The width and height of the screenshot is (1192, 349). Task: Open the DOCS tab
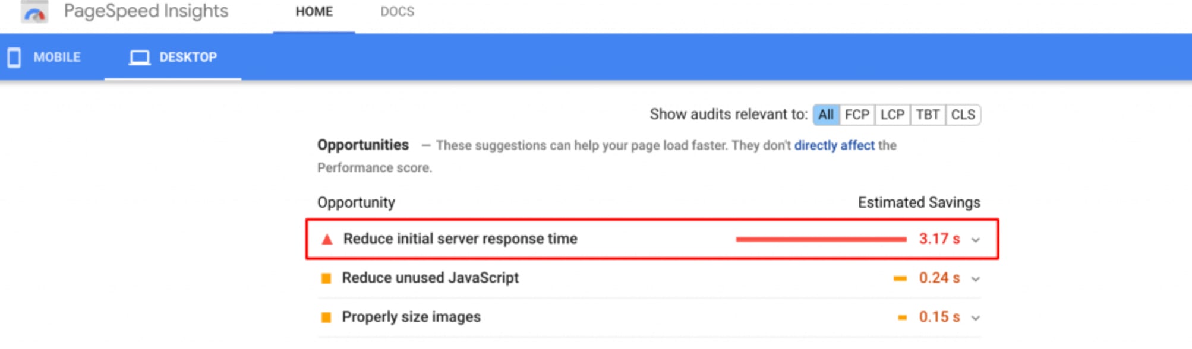397,12
